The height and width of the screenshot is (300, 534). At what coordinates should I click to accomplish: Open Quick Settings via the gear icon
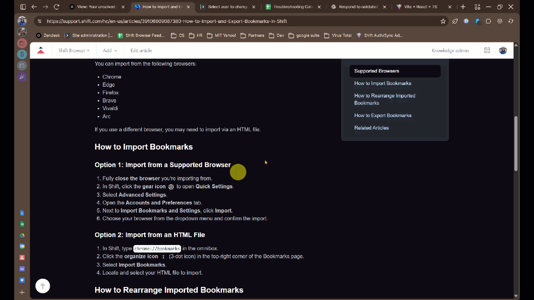point(499,21)
